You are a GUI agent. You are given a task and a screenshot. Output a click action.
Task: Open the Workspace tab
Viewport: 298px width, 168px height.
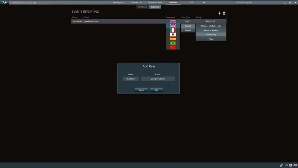click(x=118, y=3)
